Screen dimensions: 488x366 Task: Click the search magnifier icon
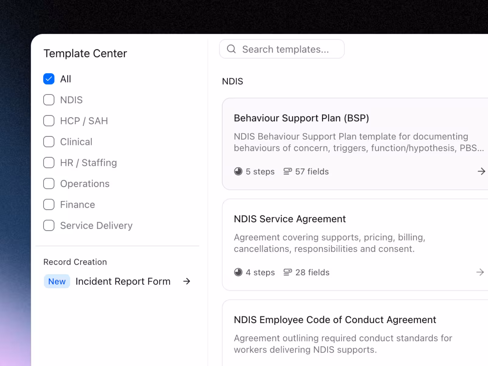pyautogui.click(x=231, y=49)
